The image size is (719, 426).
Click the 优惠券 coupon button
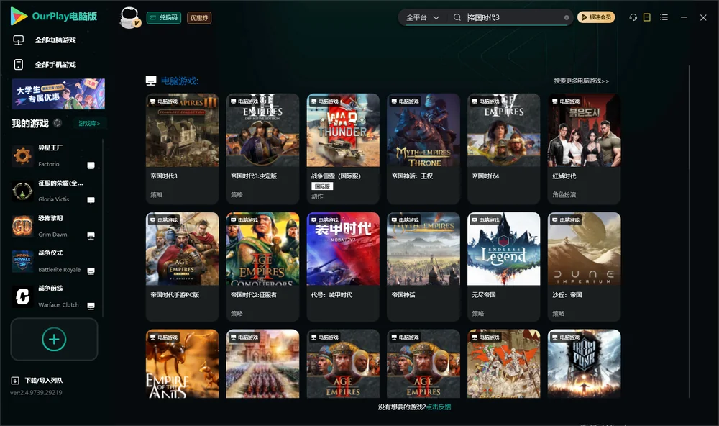pyautogui.click(x=199, y=17)
